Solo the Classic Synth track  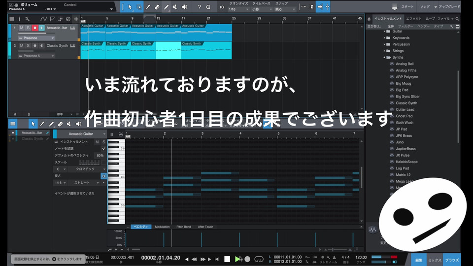pos(28,45)
